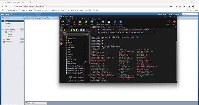Click the new tab plus button in MobaXterm

(x=123, y=27)
